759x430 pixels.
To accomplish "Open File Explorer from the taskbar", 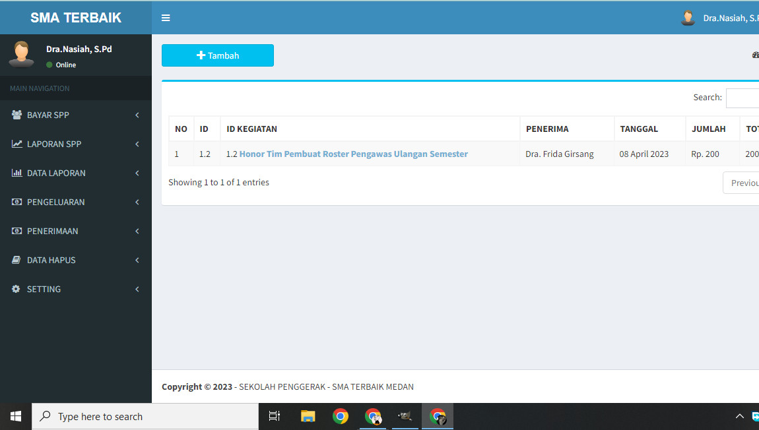I will 308,416.
